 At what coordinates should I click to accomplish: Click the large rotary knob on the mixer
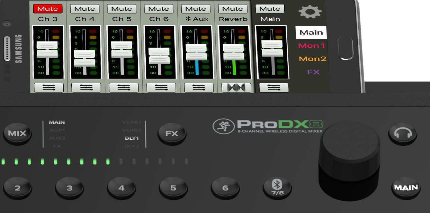click(x=350, y=161)
